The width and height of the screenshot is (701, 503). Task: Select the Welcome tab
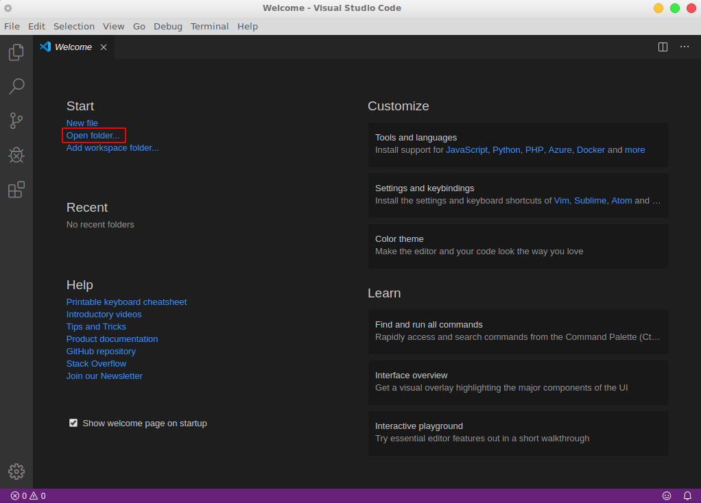tap(73, 47)
